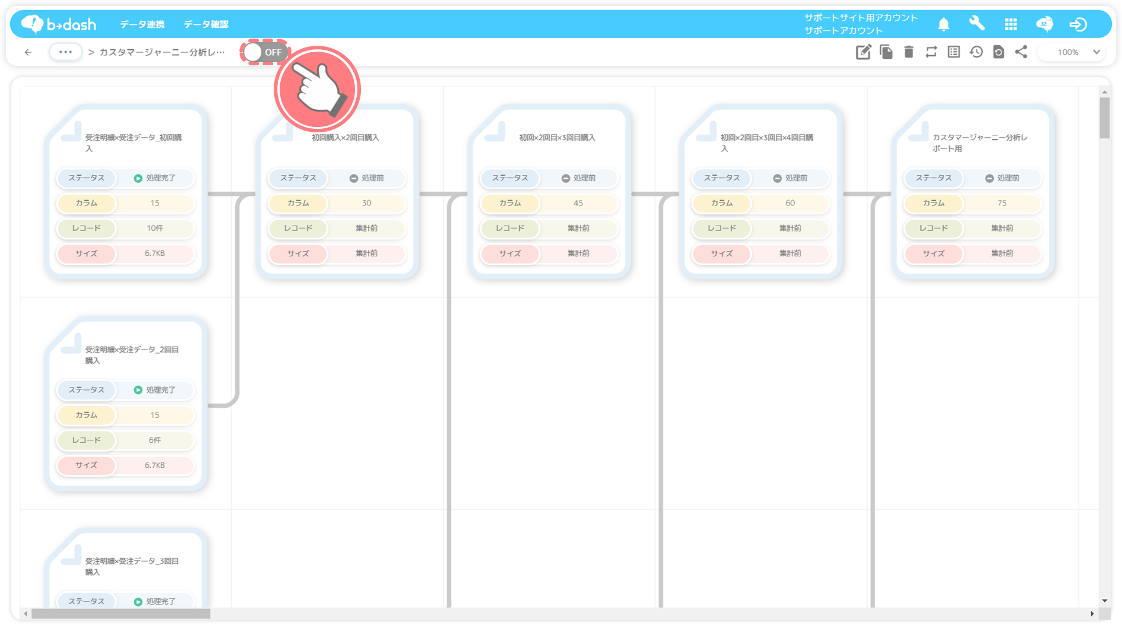Image resolution: width=1122 pixels, height=631 pixels.
Task: Toggle the OFF switch on
Action: pos(265,52)
